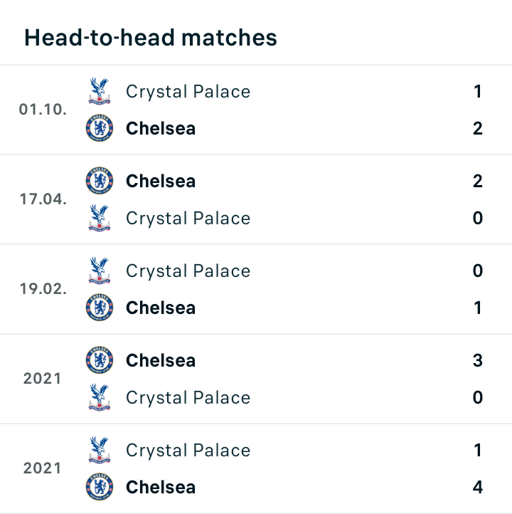The image size is (512, 514).
Task: Click the Chelsea crest in the 1-4 match
Action: click(100, 486)
